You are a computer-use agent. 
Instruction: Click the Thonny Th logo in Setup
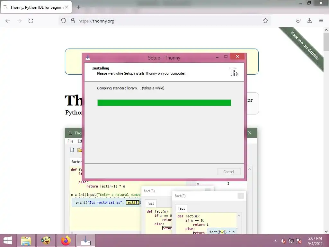point(233,72)
